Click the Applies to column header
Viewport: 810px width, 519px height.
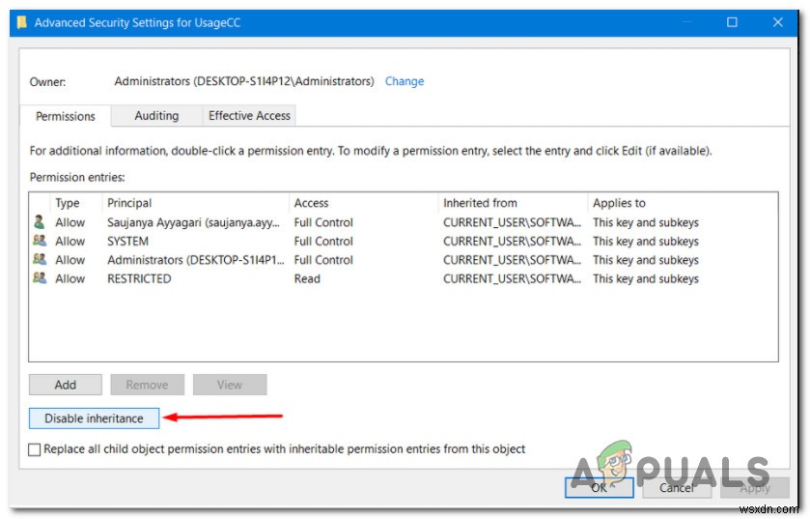619,203
